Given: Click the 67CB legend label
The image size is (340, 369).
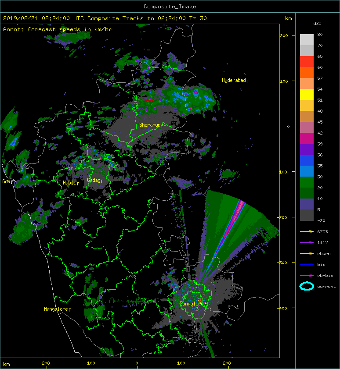Looking at the screenshot, I should coord(322,231).
